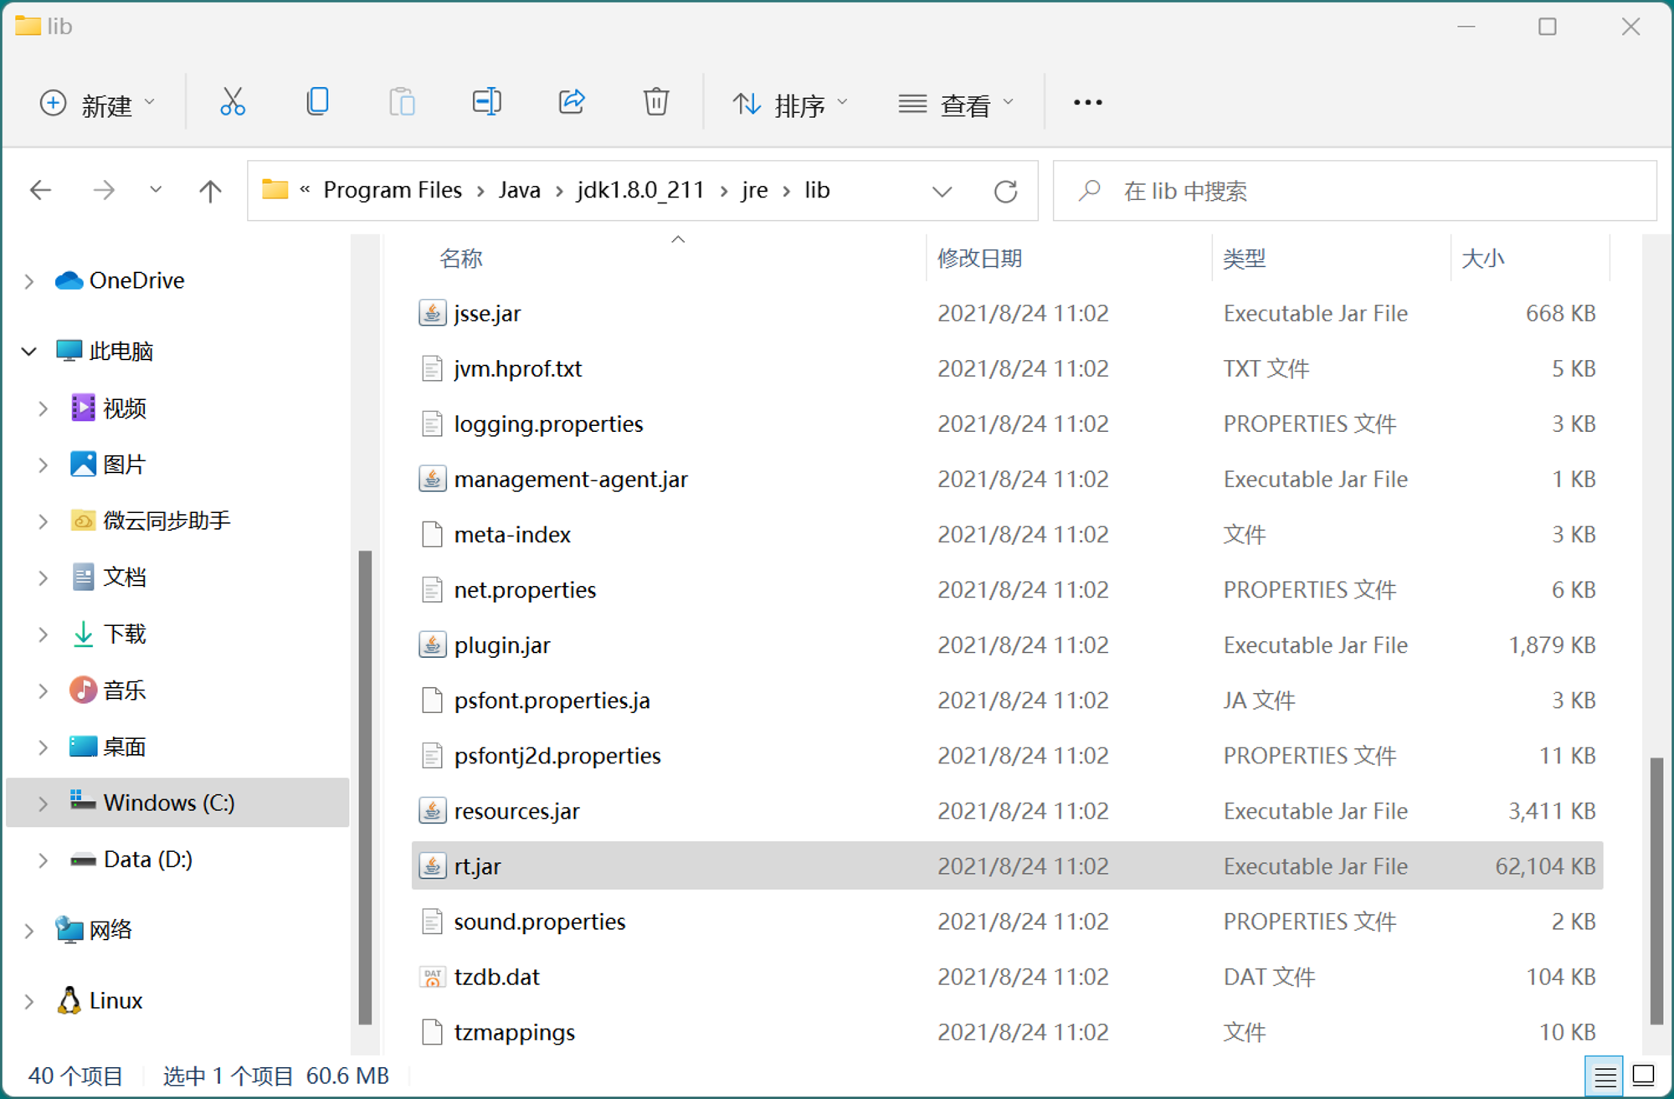
Task: Click the navigation pane scrollbar thumb
Action: click(365, 787)
